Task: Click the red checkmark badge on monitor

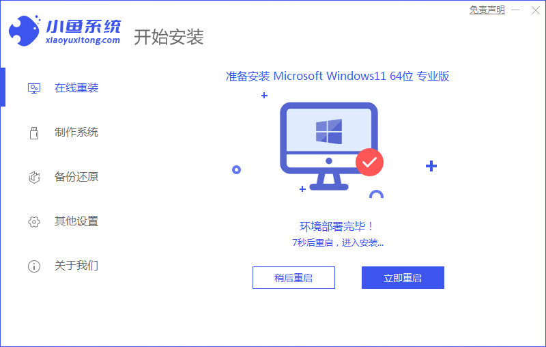Action: tap(369, 162)
